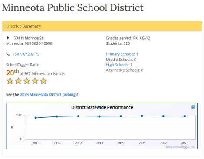Click the first gold rating star
This screenshot has width=204, height=159.
coord(10,81)
